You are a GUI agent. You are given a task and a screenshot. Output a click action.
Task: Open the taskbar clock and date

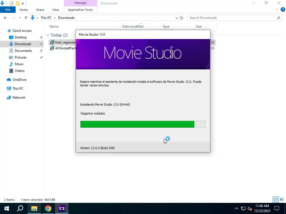(x=262, y=208)
